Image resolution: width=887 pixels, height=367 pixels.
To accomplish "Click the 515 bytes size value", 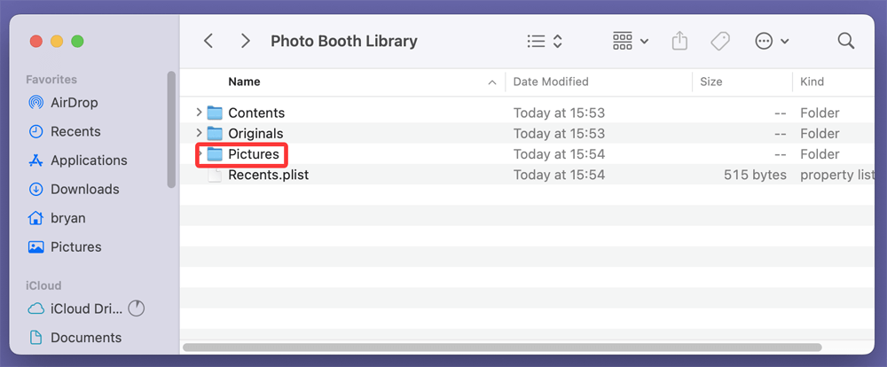I will tap(755, 175).
